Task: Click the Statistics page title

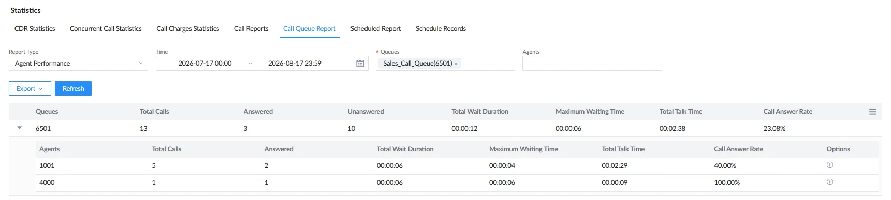Action: 25,10
